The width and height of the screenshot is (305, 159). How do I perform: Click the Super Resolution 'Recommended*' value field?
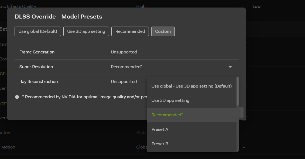[126, 67]
